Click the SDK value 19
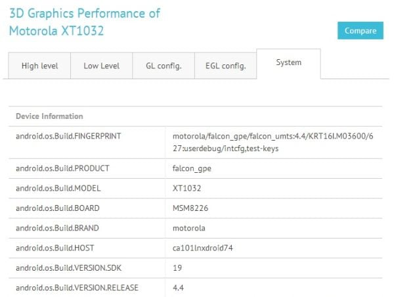The height and width of the screenshot is (297, 394). [x=177, y=268]
